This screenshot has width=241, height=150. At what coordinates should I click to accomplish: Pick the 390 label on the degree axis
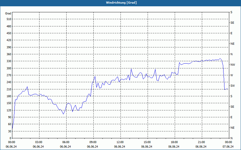9,47
